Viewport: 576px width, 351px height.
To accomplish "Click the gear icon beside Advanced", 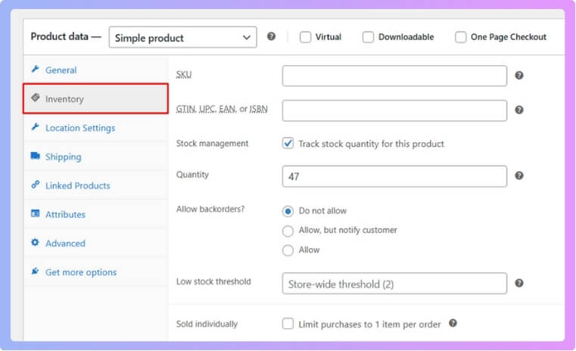I will coord(36,242).
